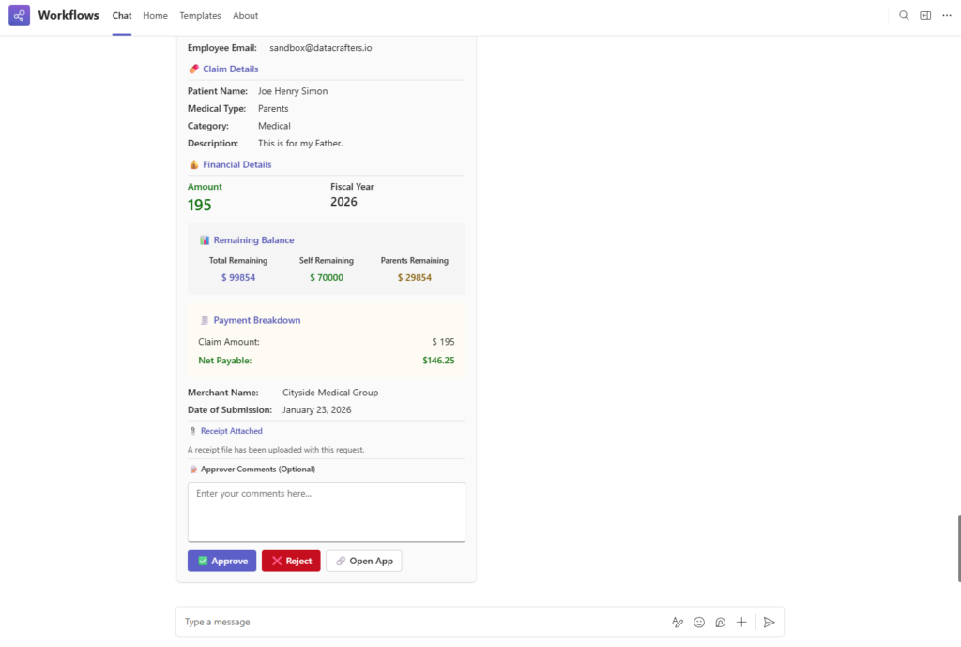Click the Workflows app logo icon
Screen dimensions: 961x647
pyautogui.click(x=19, y=15)
